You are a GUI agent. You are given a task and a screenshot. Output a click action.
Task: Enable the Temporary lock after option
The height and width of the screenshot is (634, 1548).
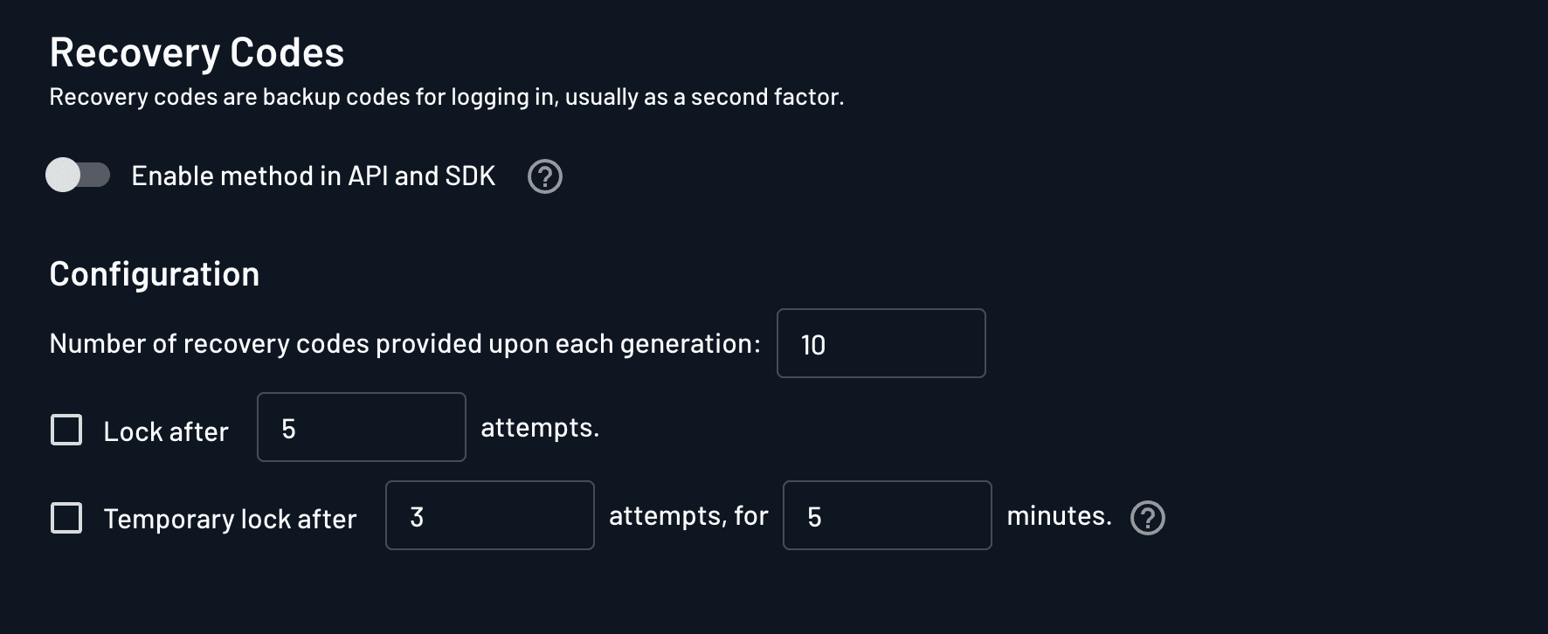click(66, 517)
